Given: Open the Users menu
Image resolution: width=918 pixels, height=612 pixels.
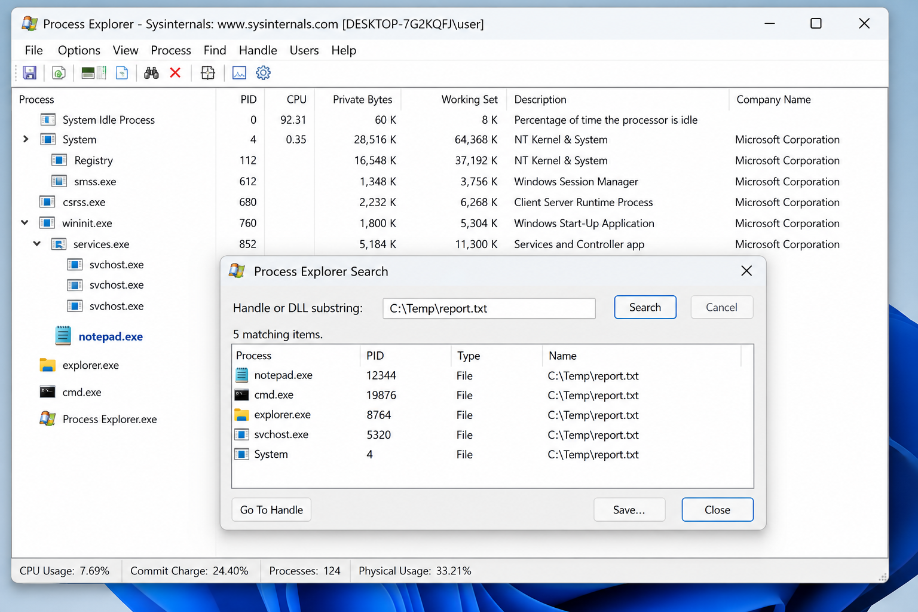Looking at the screenshot, I should pyautogui.click(x=304, y=50).
